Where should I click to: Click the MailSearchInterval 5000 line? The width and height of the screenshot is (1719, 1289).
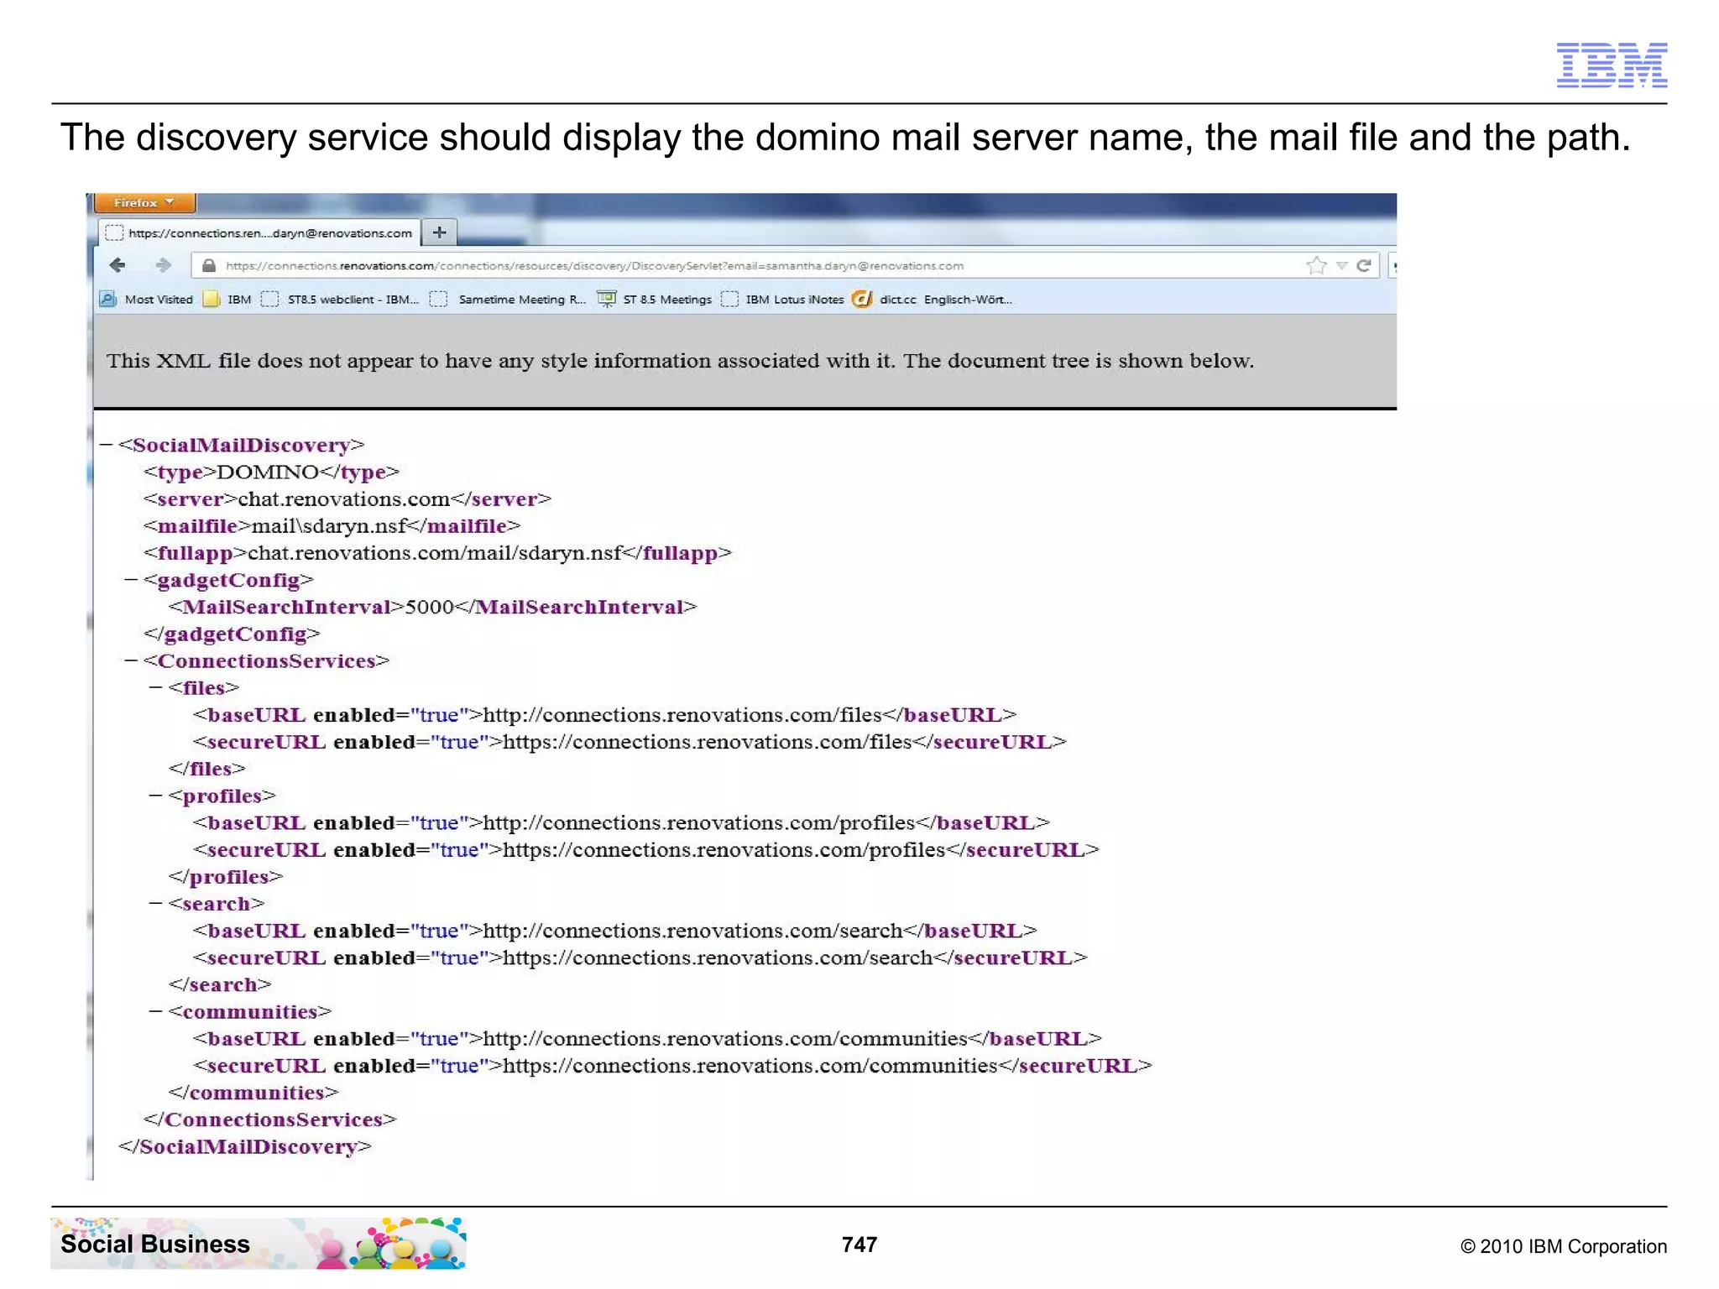[x=432, y=607]
